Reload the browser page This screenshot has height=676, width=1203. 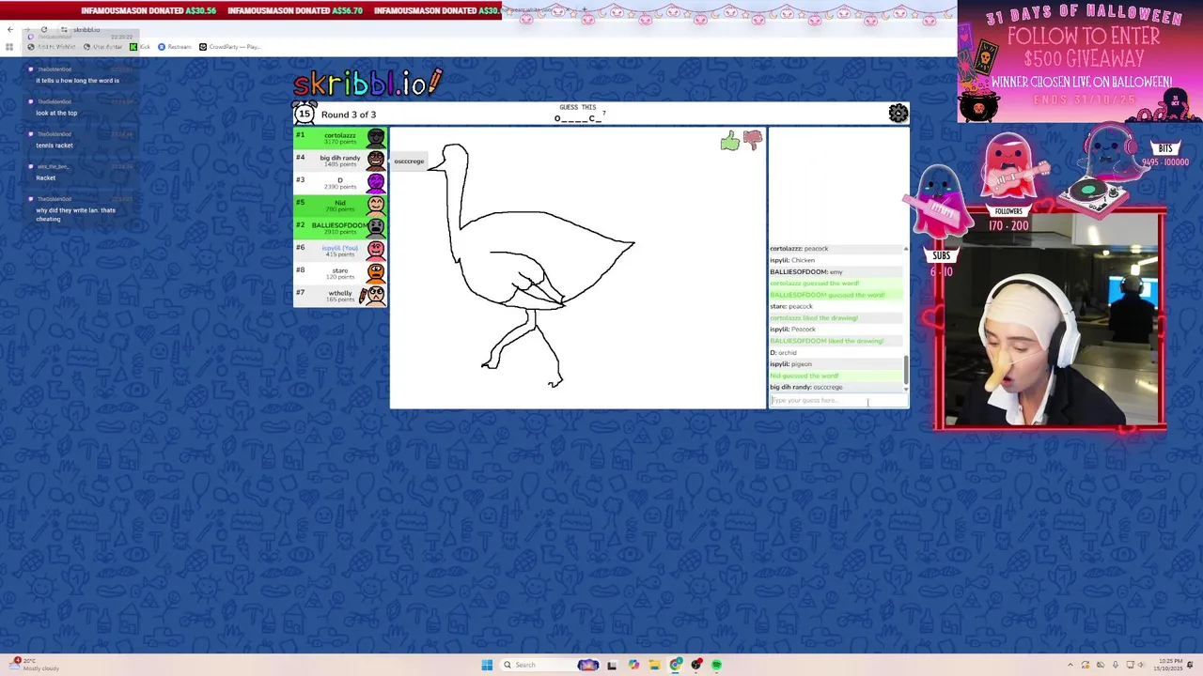pyautogui.click(x=44, y=29)
